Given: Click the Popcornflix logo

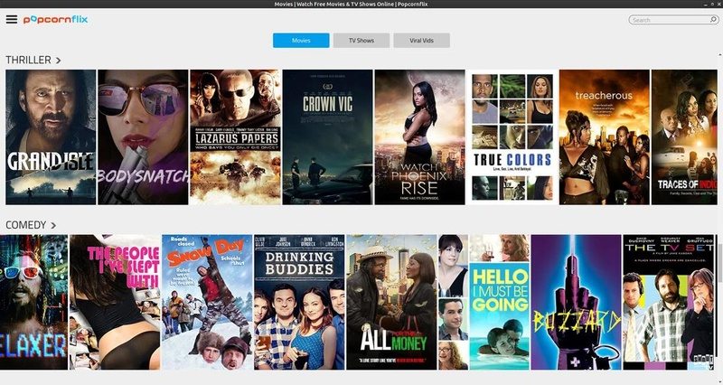Looking at the screenshot, I should [x=55, y=20].
